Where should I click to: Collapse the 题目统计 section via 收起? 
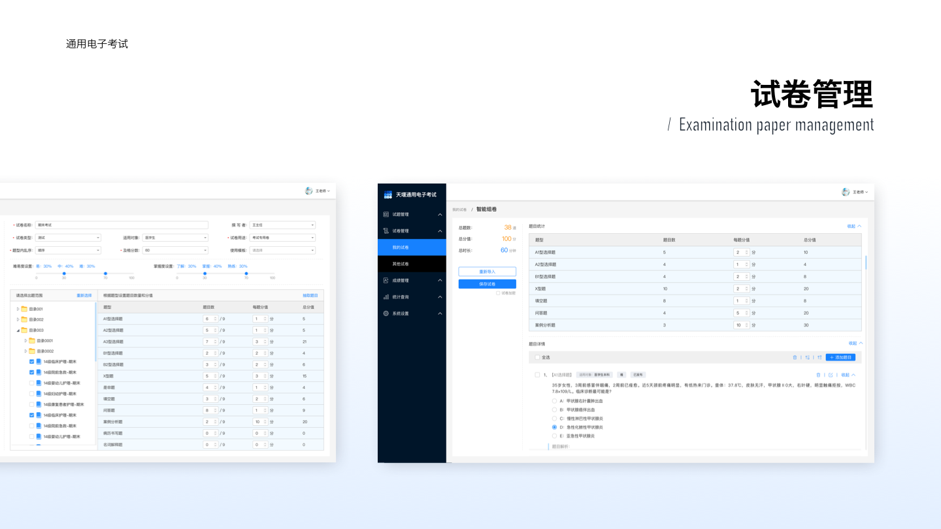(854, 226)
